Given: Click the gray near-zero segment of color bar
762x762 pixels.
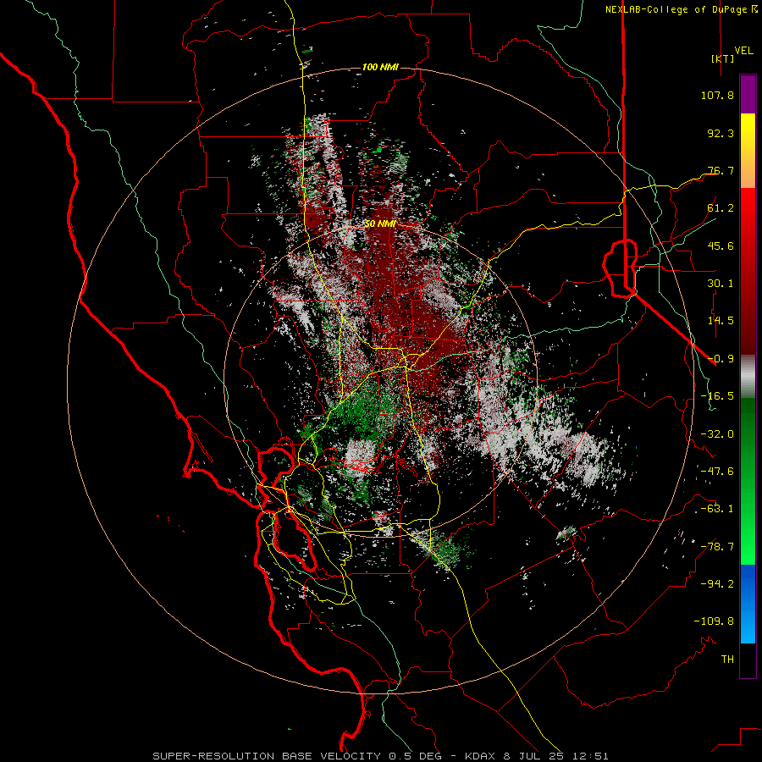Looking at the screenshot, I should point(748,376).
